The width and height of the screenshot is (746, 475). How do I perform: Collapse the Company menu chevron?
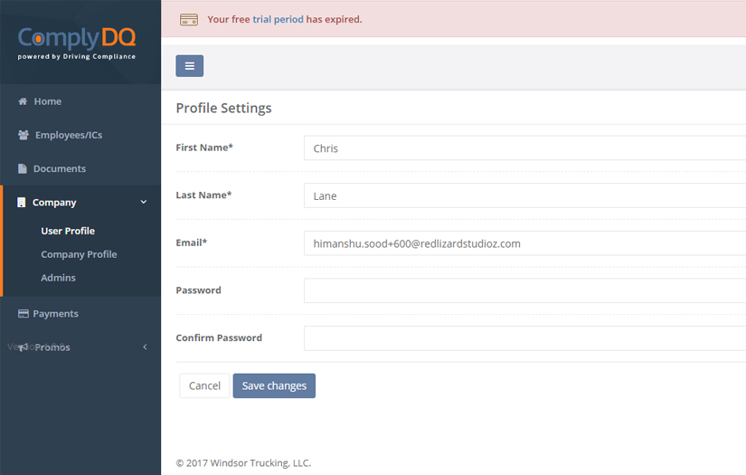coord(144,203)
